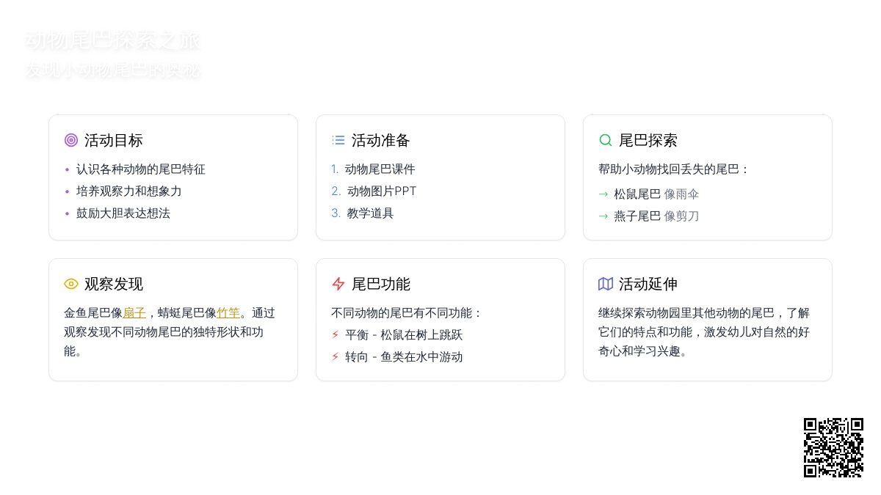The width and height of the screenshot is (881, 495).
Task: Click the underlined word 扇子
Action: tap(134, 313)
